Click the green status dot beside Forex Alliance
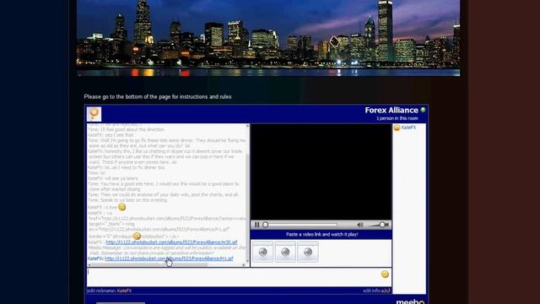The image size is (540, 304). point(423,110)
